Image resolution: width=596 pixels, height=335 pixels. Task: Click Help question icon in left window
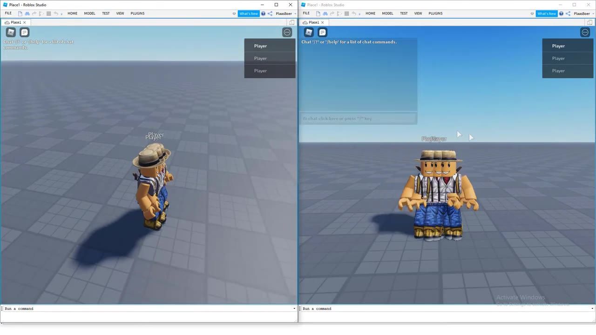[x=263, y=13]
